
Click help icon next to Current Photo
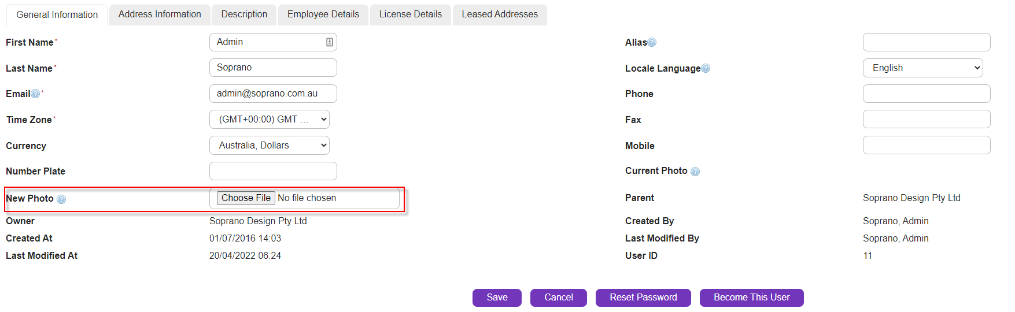pos(695,172)
